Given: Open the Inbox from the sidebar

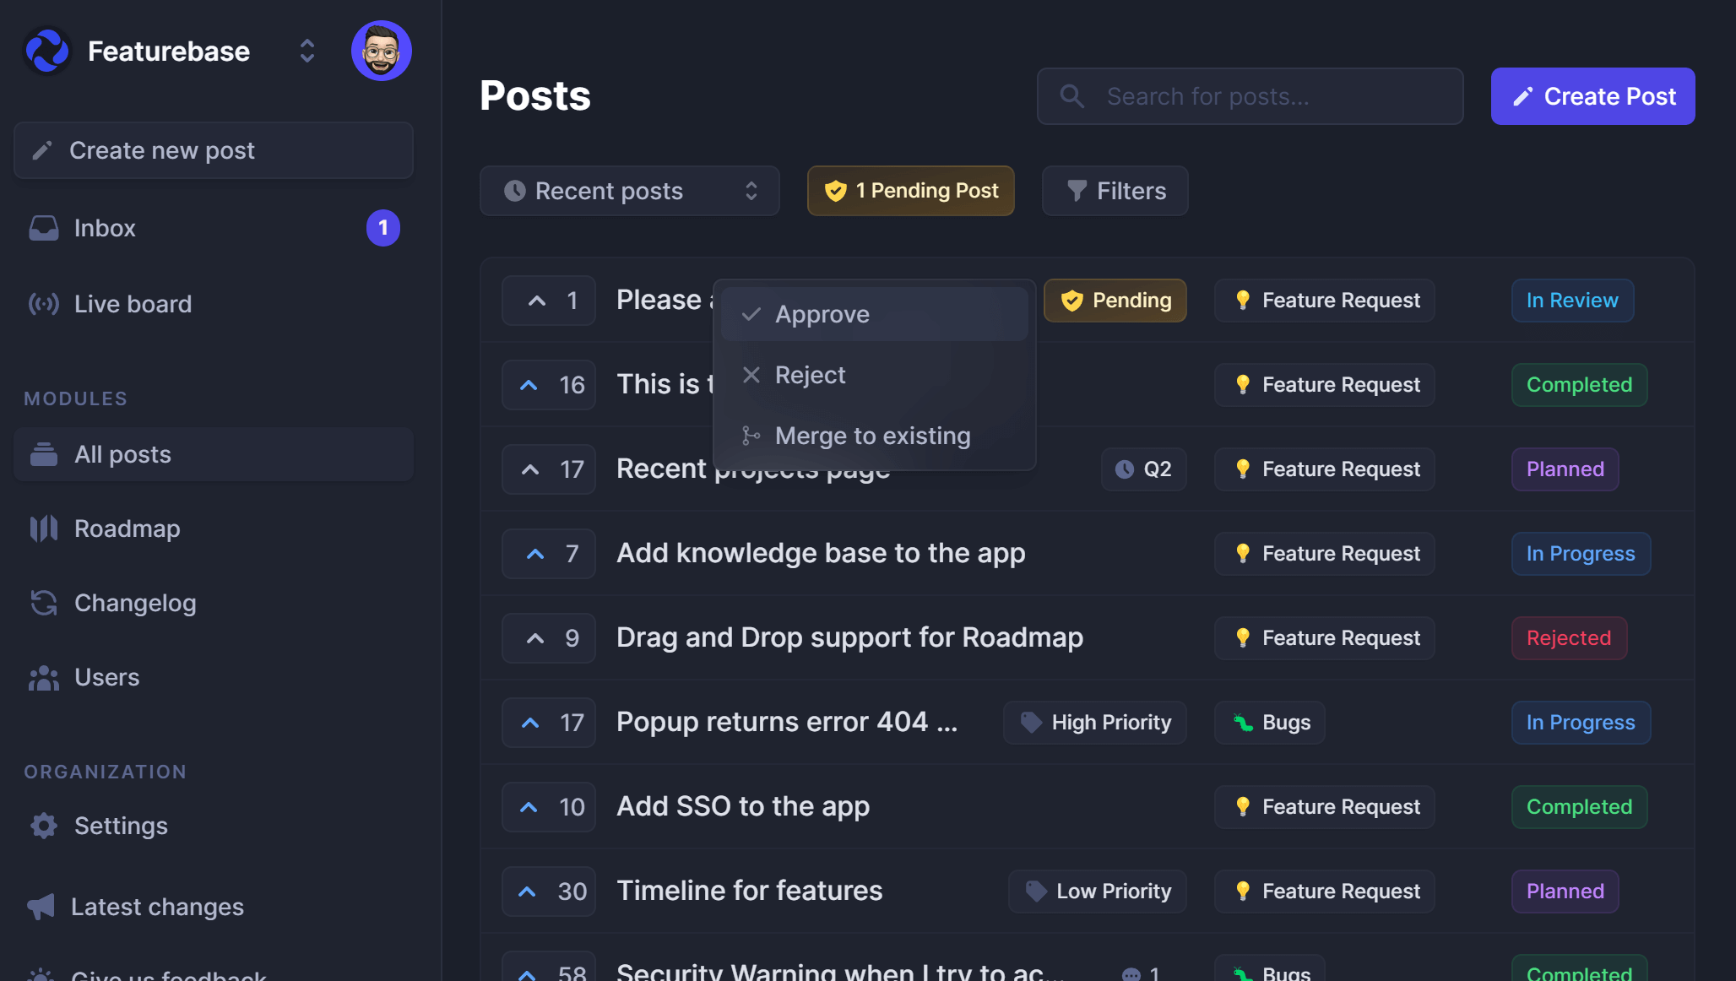Looking at the screenshot, I should pos(104,227).
